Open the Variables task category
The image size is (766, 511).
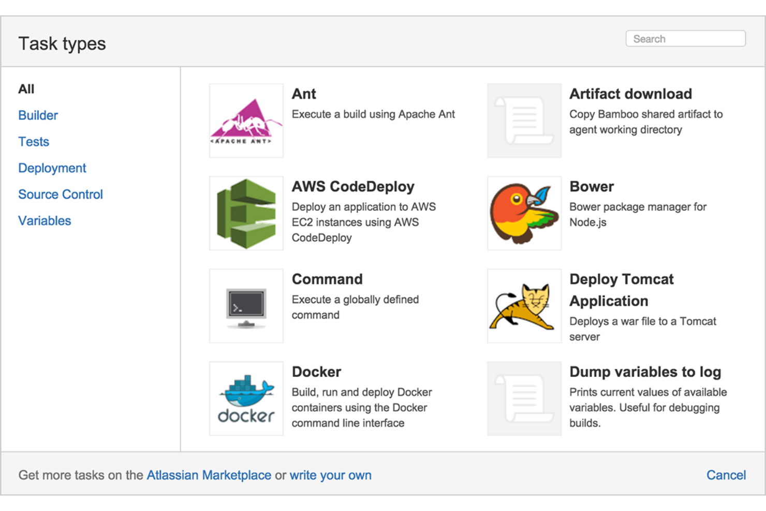click(x=45, y=221)
